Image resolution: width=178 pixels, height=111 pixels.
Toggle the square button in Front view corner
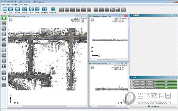point(92,20)
